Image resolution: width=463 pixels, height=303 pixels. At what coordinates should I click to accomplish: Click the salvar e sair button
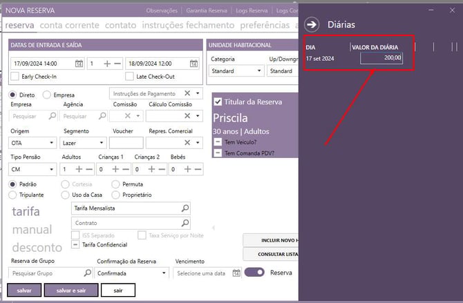coord(71,291)
